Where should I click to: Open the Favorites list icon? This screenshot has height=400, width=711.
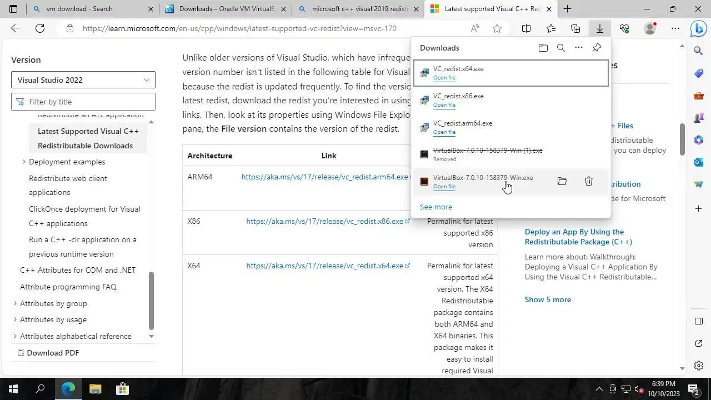point(550,28)
